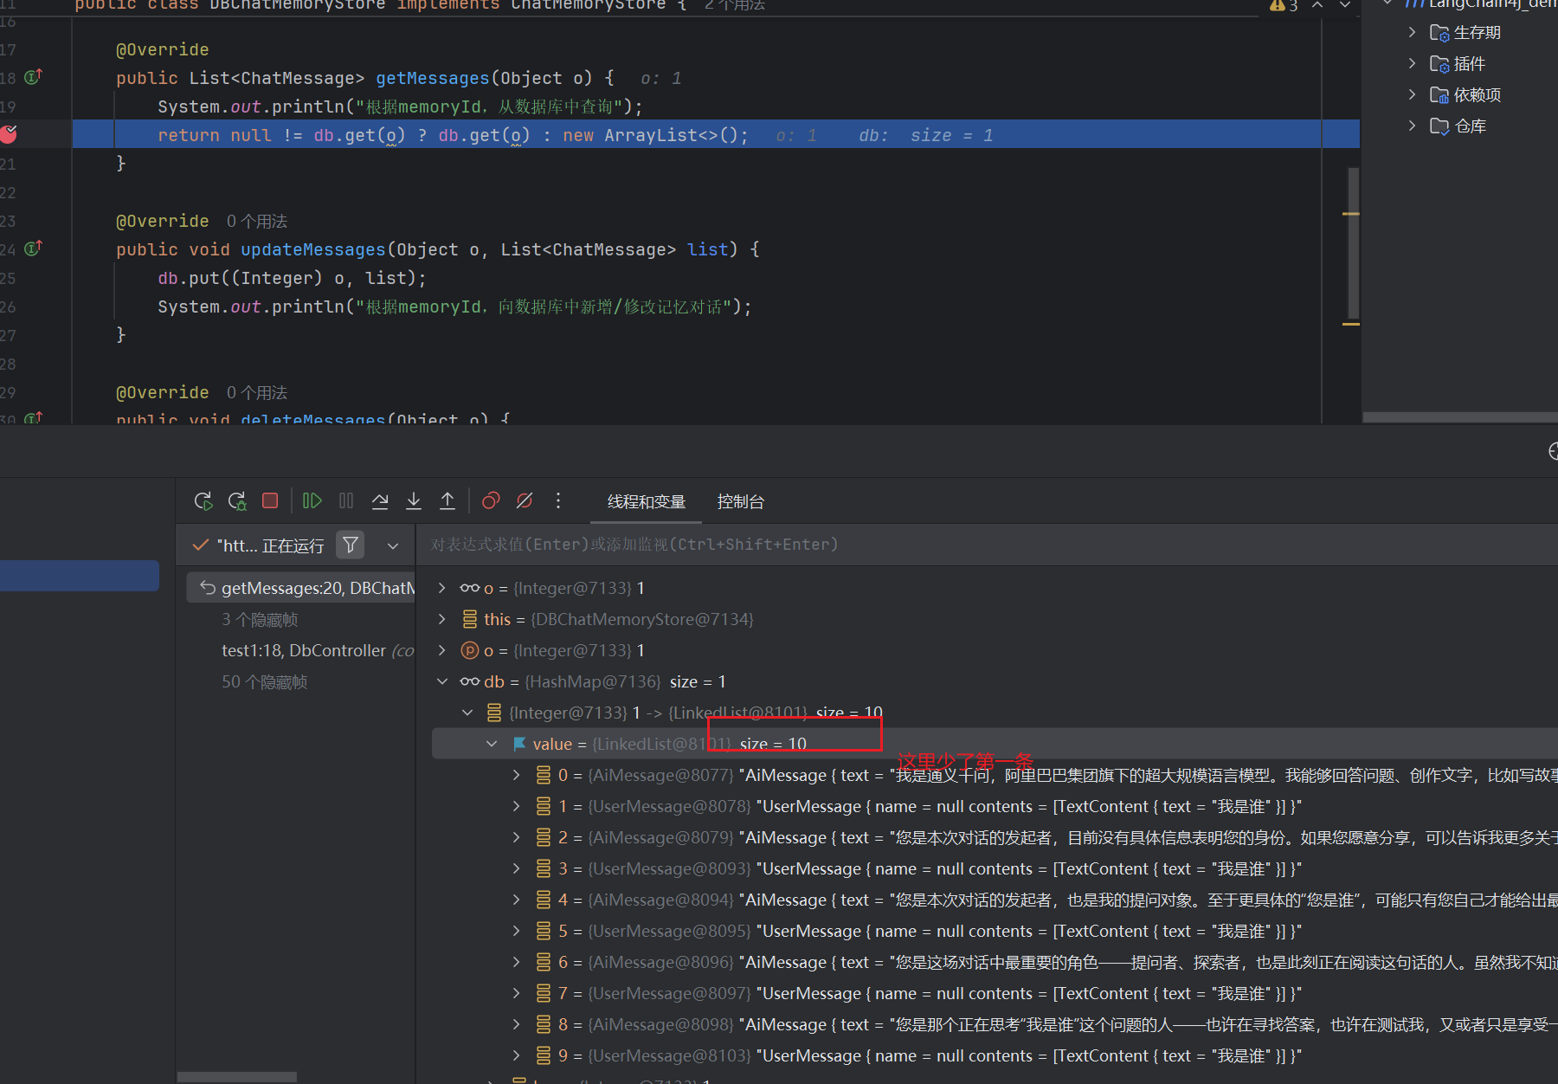Image resolution: width=1558 pixels, height=1084 pixels.
Task: Click the glasses watch icon beside db
Action: pyautogui.click(x=470, y=681)
